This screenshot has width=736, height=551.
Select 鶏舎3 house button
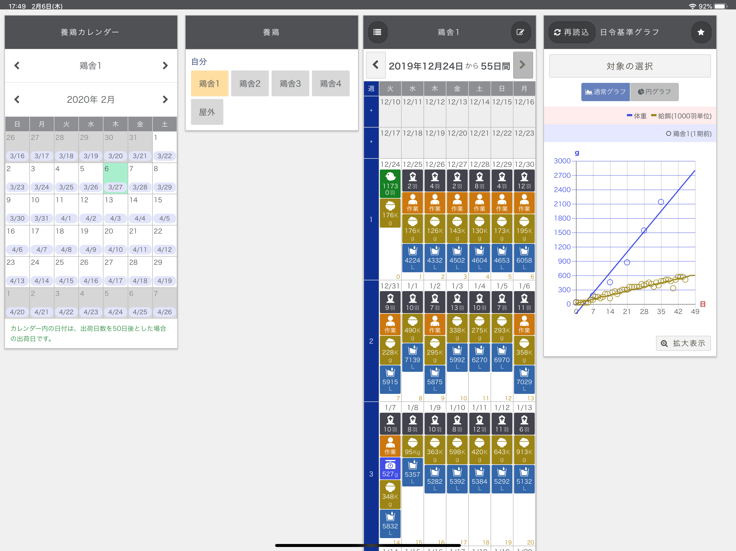click(x=290, y=83)
